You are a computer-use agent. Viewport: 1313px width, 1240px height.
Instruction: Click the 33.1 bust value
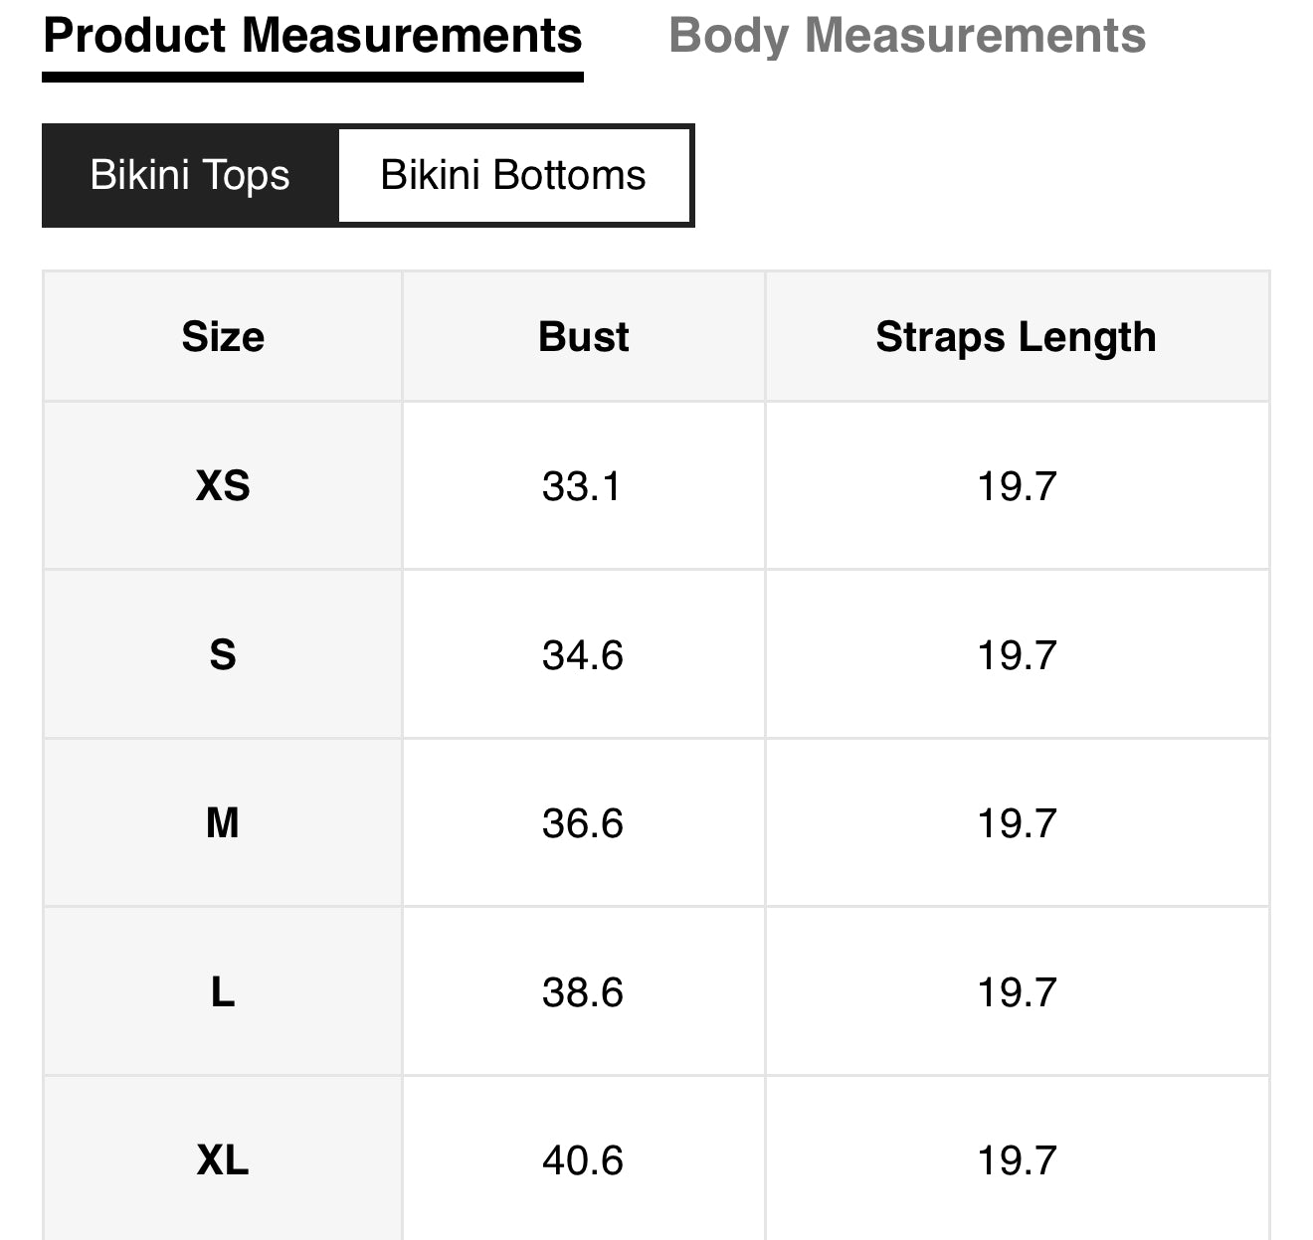[582, 486]
